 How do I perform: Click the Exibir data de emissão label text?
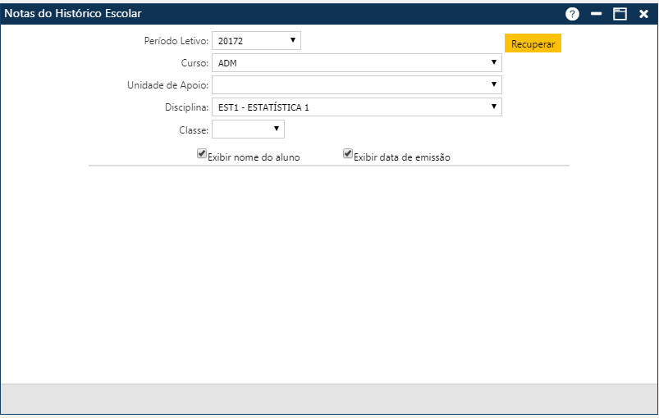click(402, 157)
